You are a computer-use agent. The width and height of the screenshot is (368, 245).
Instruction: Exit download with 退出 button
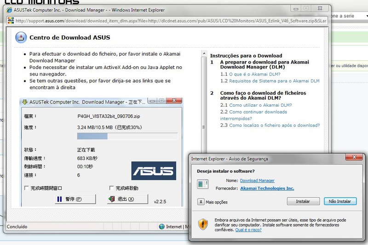[x=128, y=199]
